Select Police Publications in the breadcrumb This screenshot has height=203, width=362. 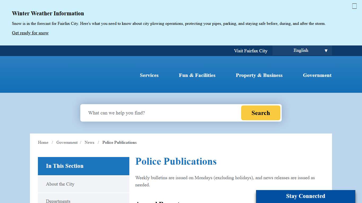pos(119,142)
